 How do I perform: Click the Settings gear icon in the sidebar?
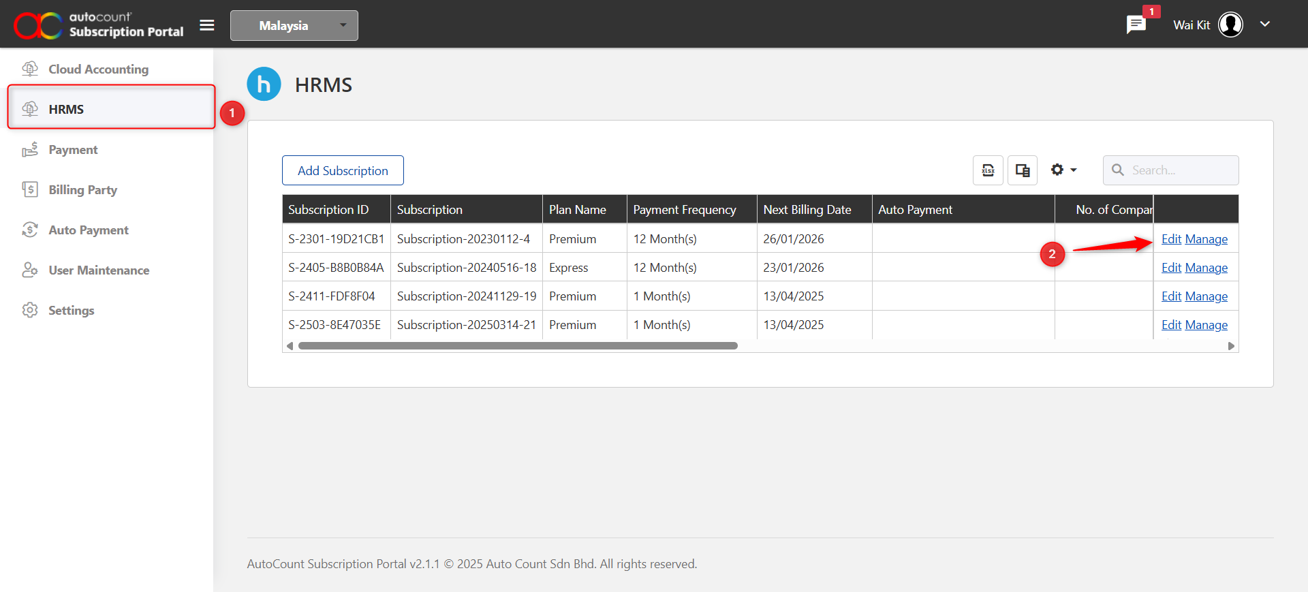click(30, 310)
